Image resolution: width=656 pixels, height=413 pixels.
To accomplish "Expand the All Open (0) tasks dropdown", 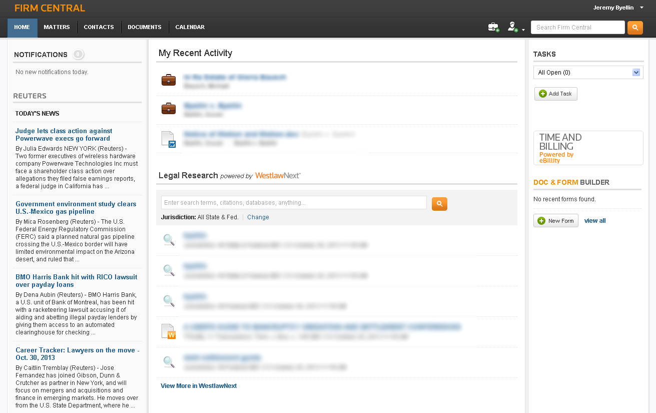I will click(x=588, y=73).
